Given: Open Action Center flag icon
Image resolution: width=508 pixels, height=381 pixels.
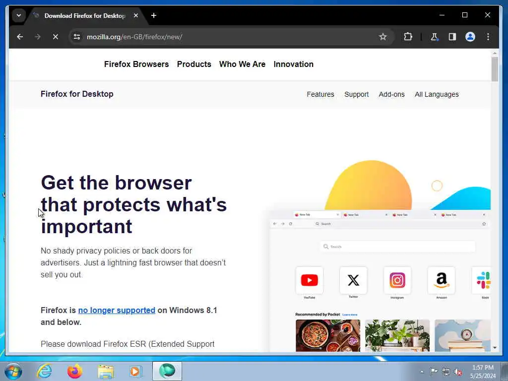Looking at the screenshot, I should pos(434,372).
